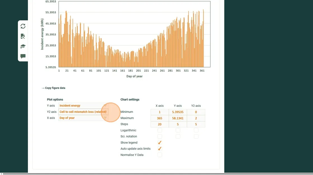
Task: Click the Y axis Maximum field showing 58.1341
Action: (x=178, y=118)
